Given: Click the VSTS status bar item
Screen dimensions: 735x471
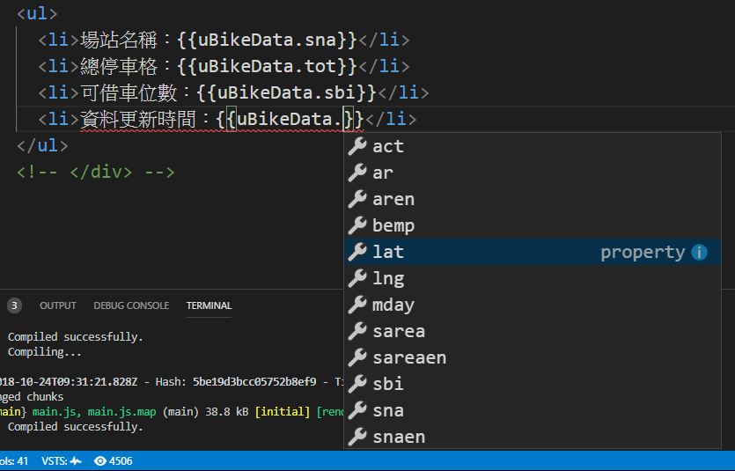Looking at the screenshot, I should click(62, 461).
